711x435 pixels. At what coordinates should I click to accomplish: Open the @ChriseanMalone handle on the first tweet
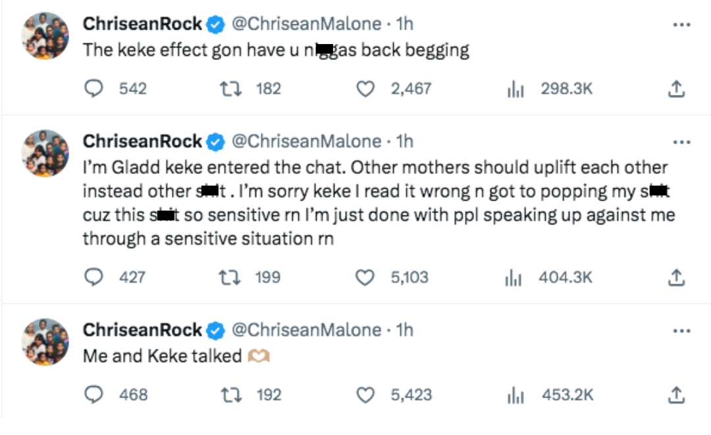click(x=306, y=24)
